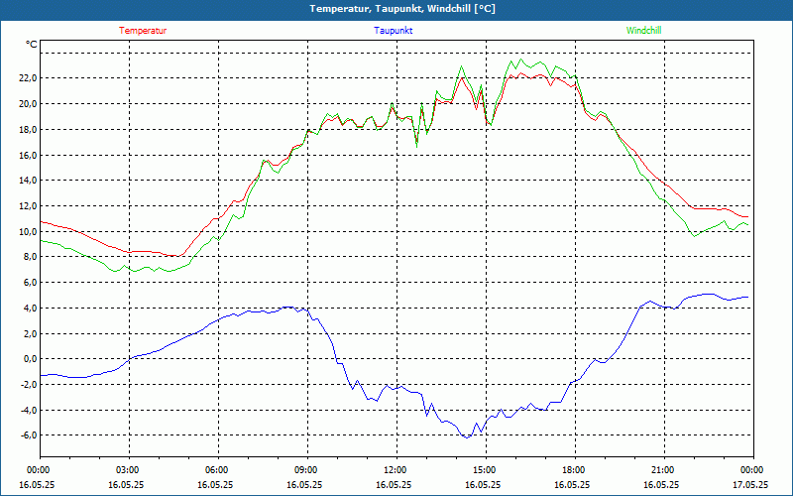793x496 pixels.
Task: Click the °C unit label on the y-axis
Action: pyautogui.click(x=32, y=45)
